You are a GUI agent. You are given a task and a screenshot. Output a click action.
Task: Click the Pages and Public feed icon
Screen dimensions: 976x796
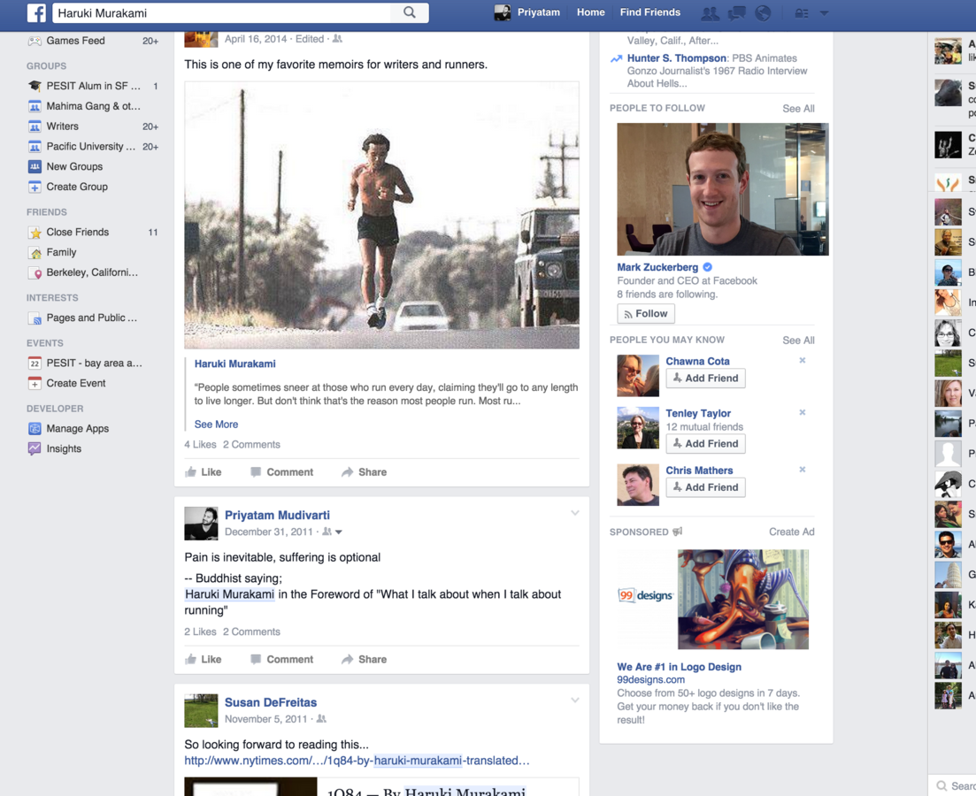point(35,318)
